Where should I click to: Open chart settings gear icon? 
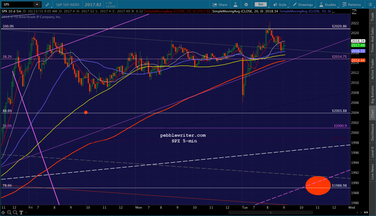(246, 4)
